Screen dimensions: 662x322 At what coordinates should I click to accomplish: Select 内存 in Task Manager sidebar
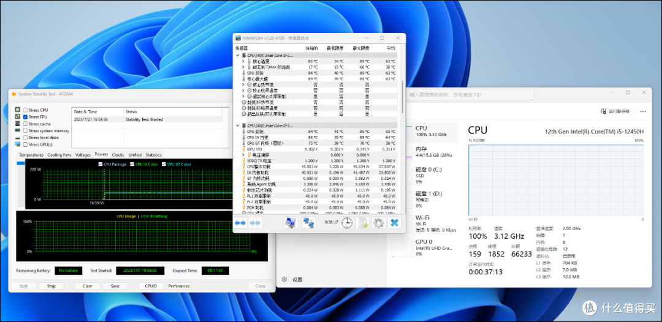[x=424, y=152]
